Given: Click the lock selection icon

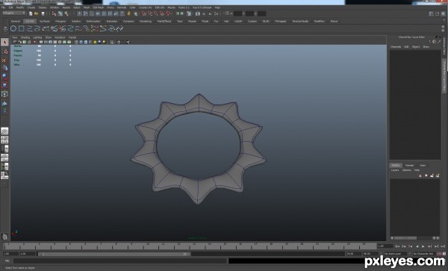Looking at the screenshot, I should [129, 13].
